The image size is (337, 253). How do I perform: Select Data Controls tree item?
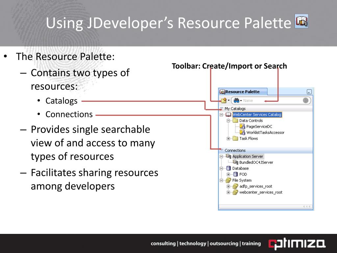coord(251,121)
